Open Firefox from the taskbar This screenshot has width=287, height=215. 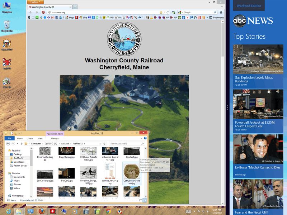pos(42,211)
